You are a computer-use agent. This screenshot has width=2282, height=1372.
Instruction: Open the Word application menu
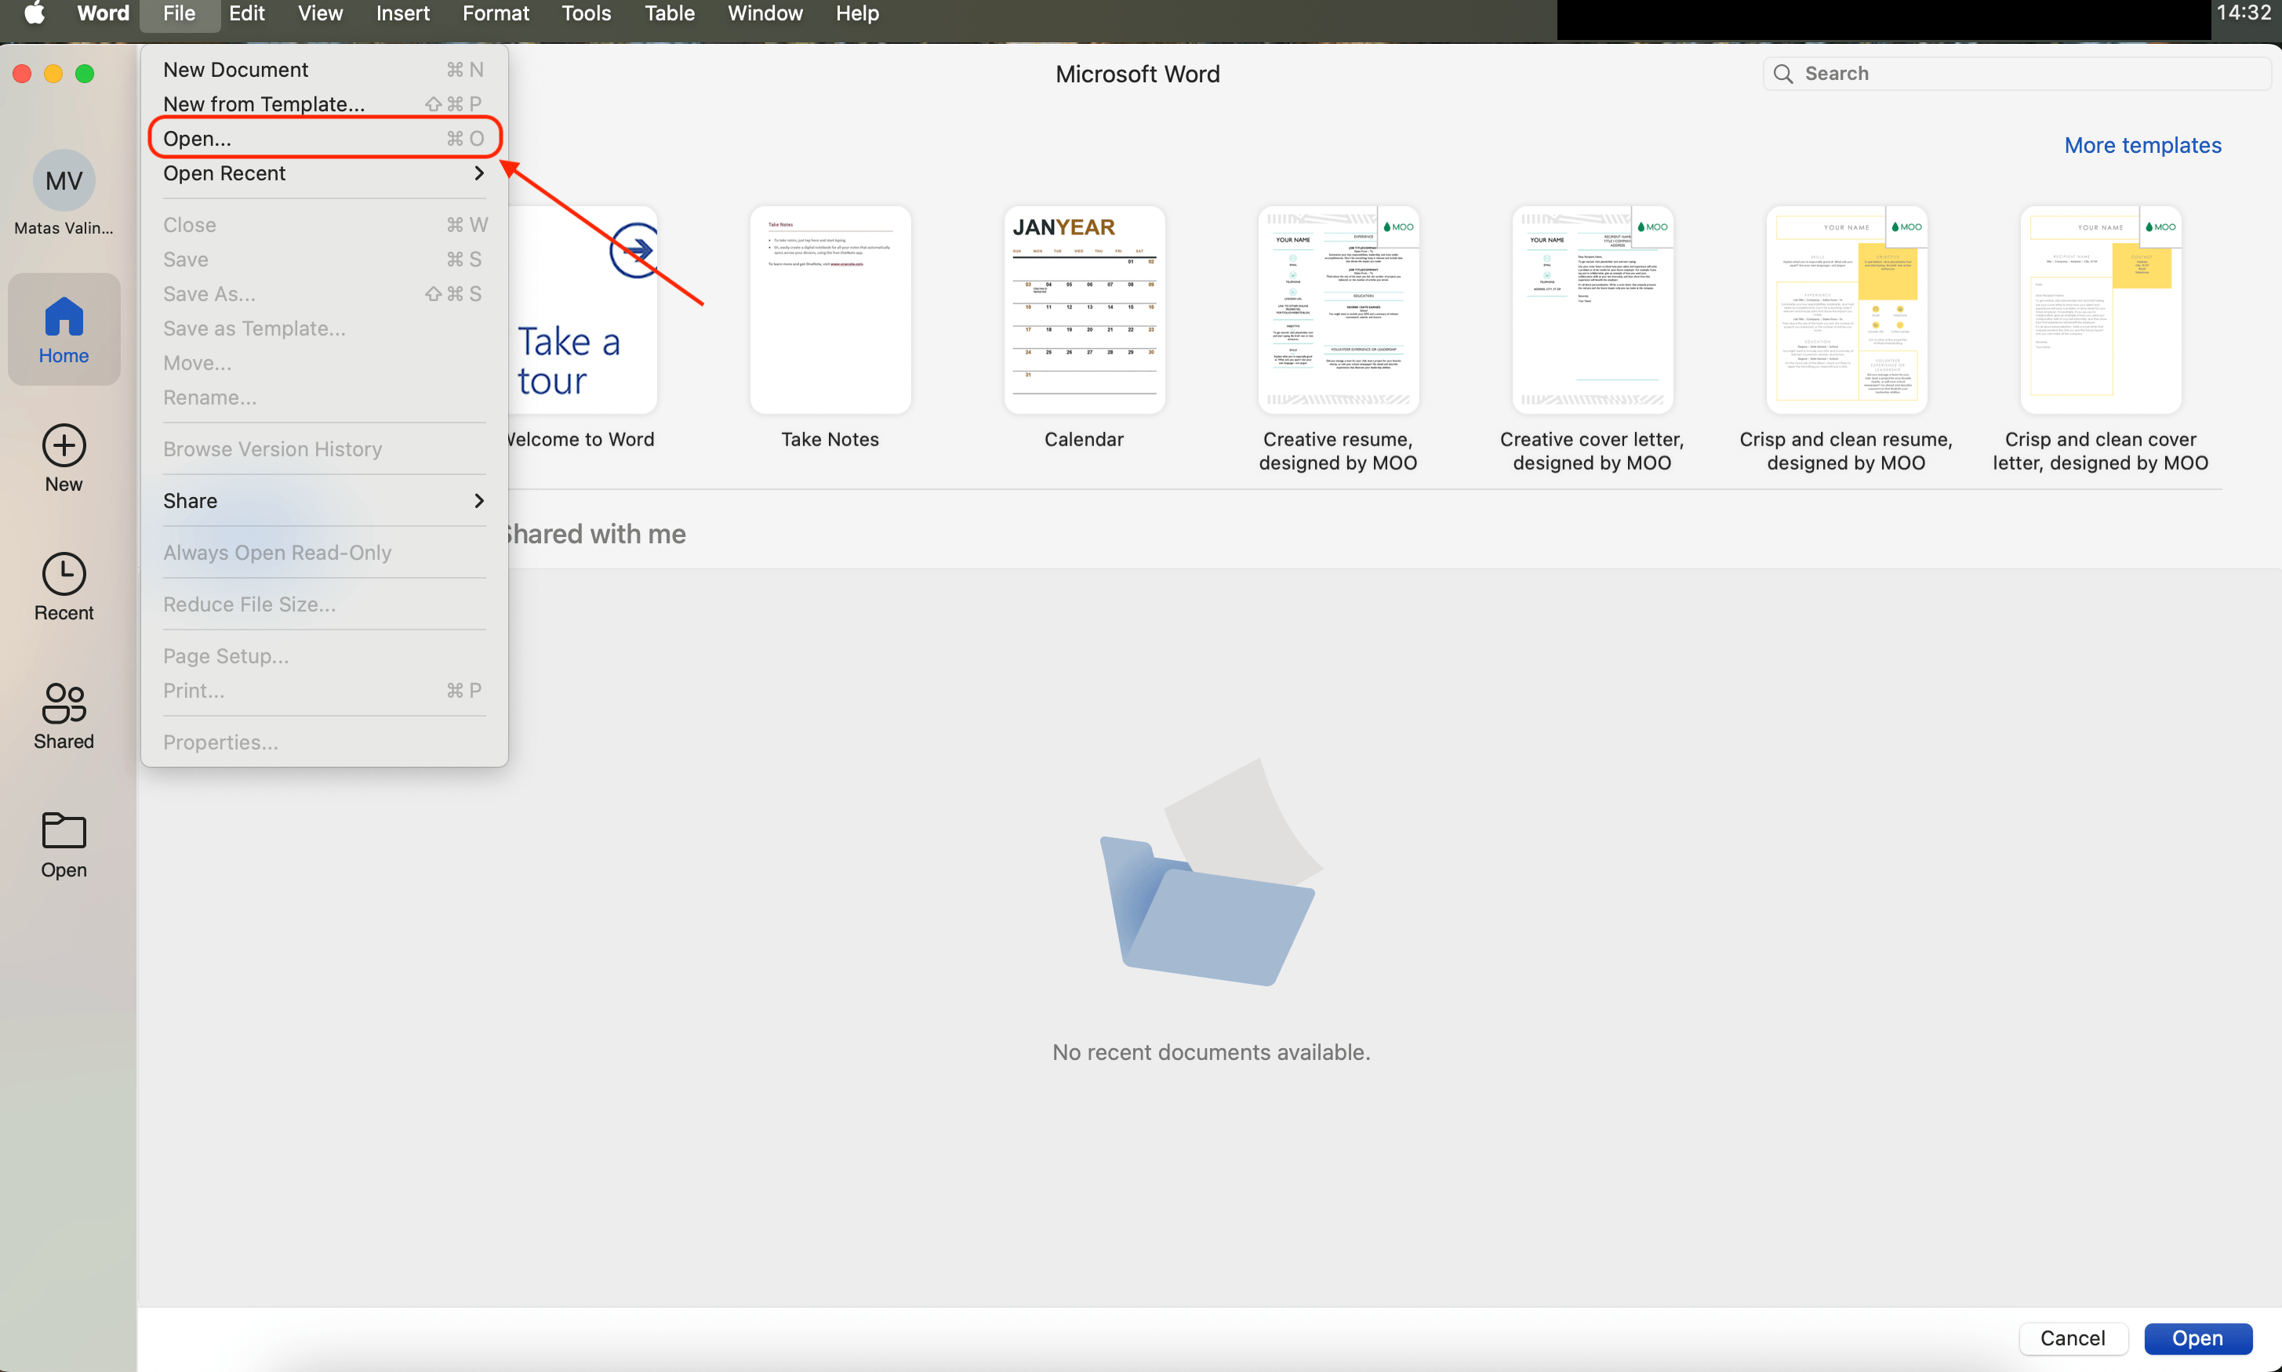103,14
